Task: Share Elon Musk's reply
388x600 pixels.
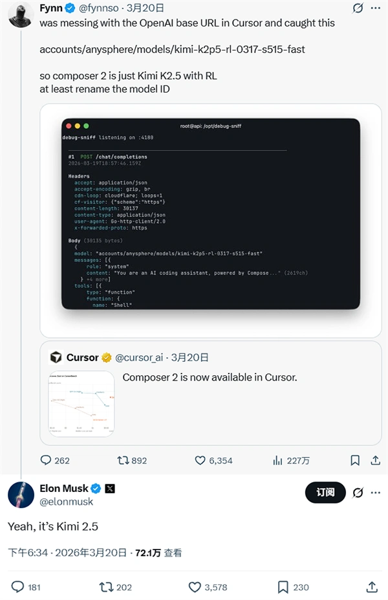Action: pos(372,587)
